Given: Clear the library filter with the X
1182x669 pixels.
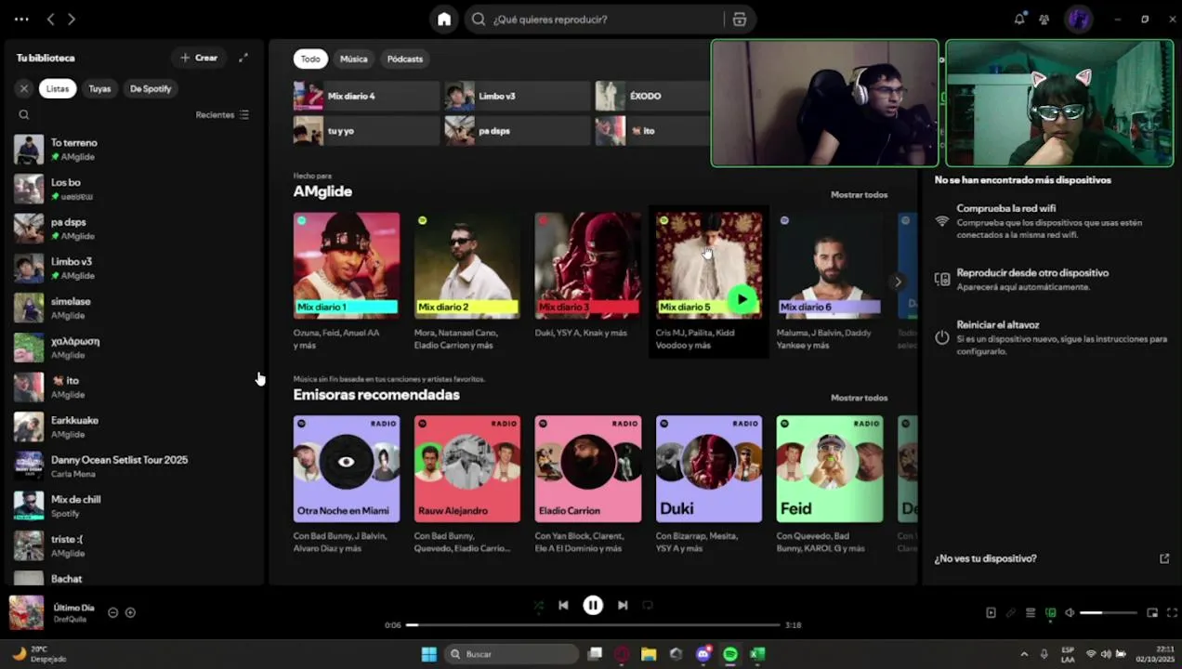Looking at the screenshot, I should coord(24,88).
